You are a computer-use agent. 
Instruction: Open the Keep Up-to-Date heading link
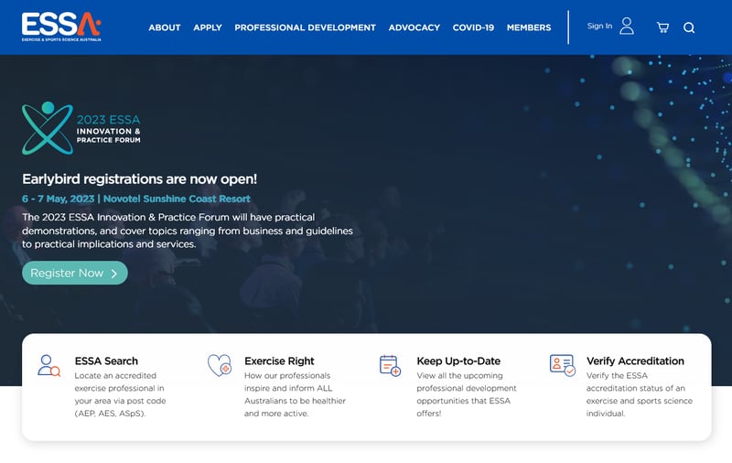(458, 361)
